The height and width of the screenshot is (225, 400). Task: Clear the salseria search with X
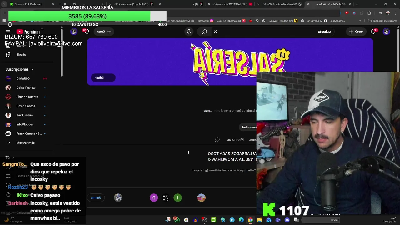click(x=215, y=32)
